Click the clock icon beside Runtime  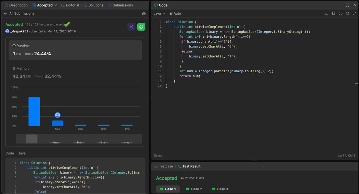[14, 46]
